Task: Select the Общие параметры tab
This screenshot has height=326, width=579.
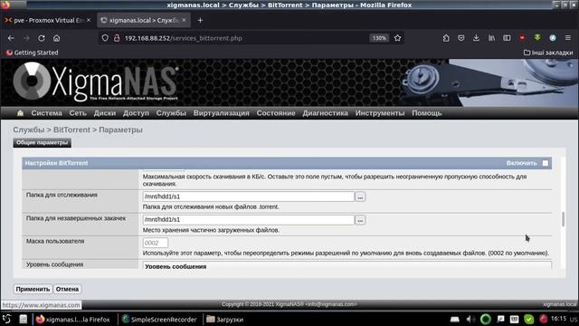Action: pyautogui.click(x=43, y=143)
